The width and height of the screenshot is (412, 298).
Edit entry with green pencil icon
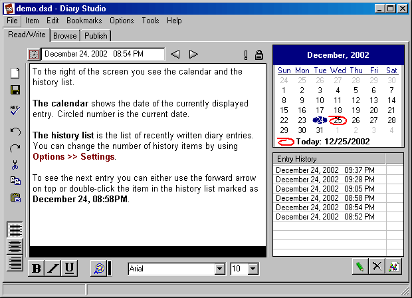(360, 266)
